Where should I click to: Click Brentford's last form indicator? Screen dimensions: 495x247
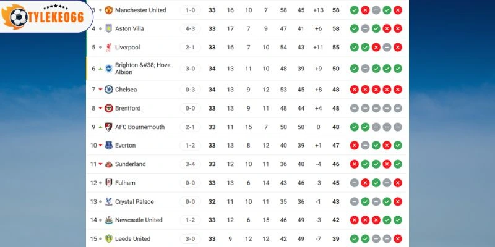click(397, 109)
